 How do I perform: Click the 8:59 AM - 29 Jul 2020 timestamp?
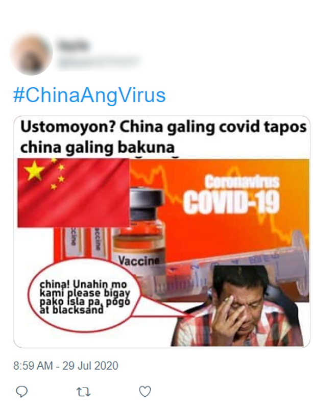(66, 366)
